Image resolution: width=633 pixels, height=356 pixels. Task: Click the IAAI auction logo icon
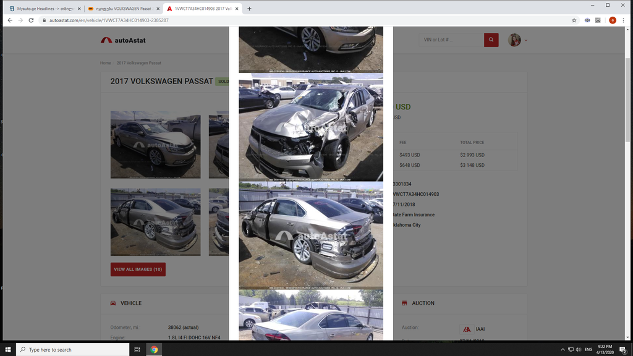[x=467, y=329]
